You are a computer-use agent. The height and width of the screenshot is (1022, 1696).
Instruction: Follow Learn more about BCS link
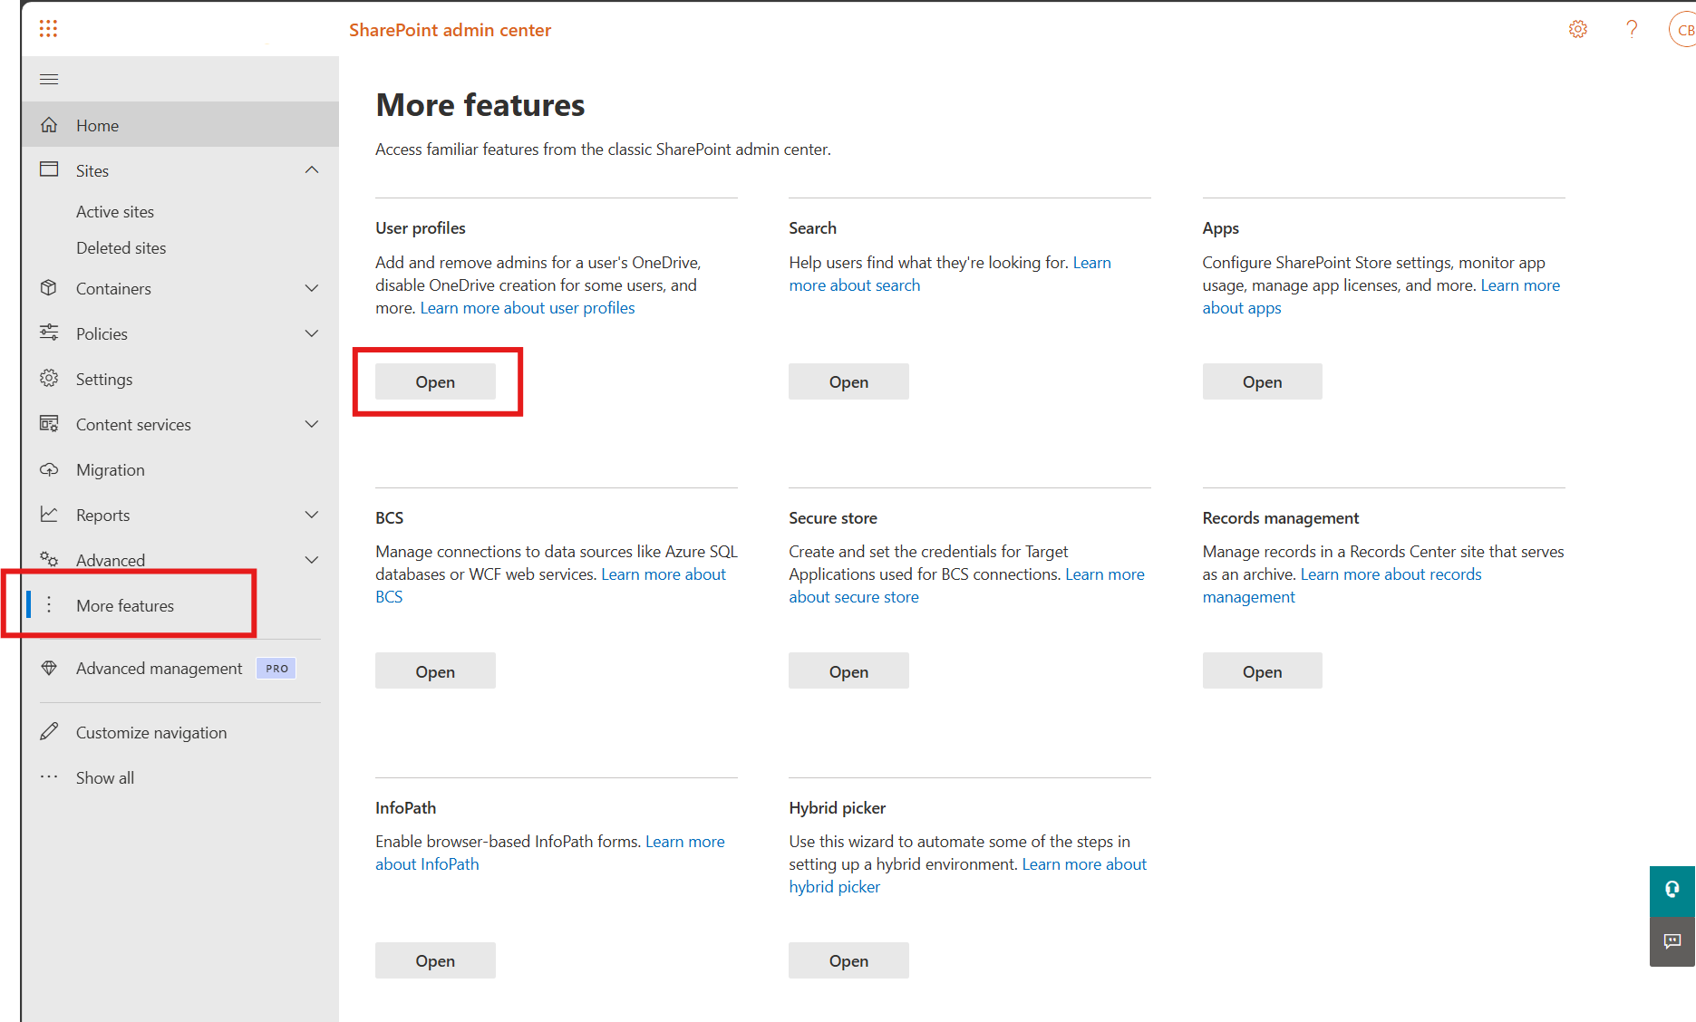(663, 574)
